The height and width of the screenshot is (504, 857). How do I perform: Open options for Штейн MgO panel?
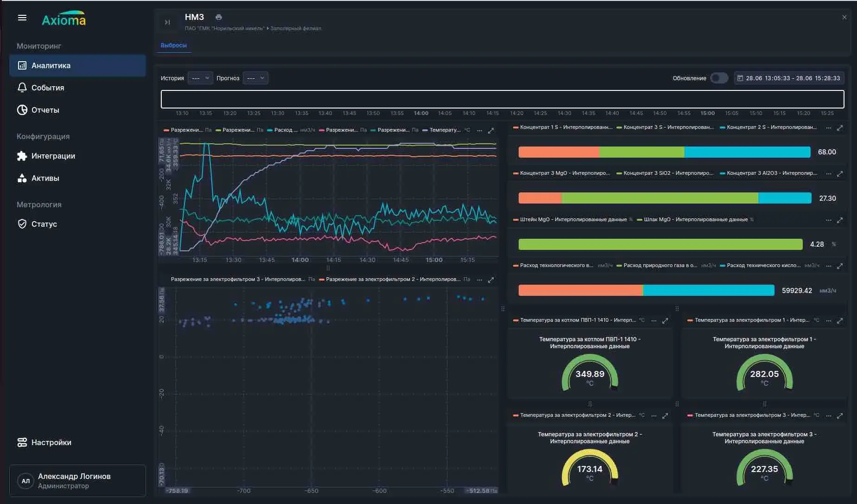829,220
